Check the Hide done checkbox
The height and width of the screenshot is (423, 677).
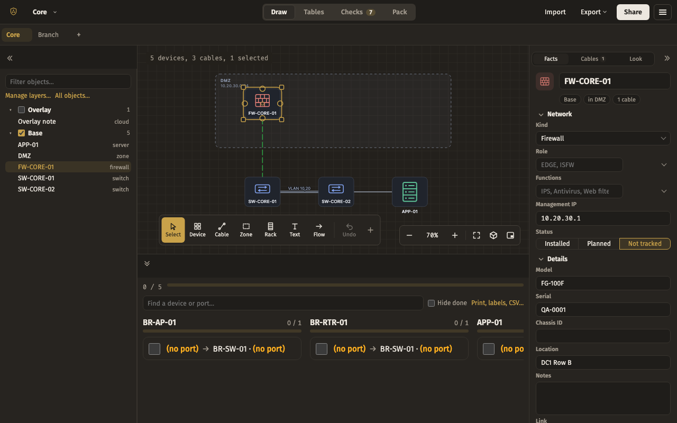[431, 303]
